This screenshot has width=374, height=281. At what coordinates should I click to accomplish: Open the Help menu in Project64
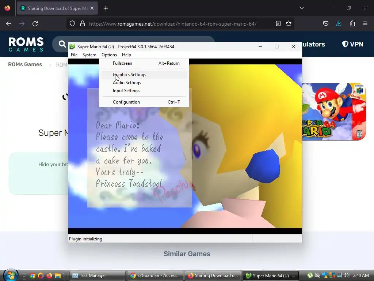(126, 55)
